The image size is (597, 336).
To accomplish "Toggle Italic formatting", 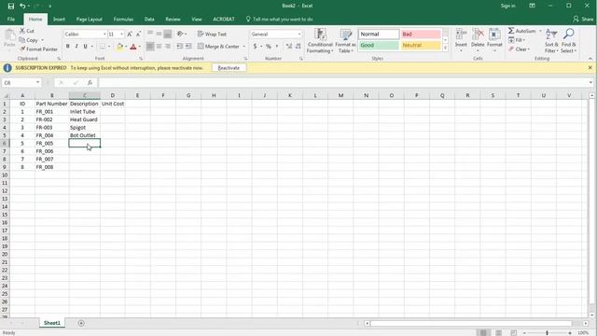I will click(x=76, y=46).
